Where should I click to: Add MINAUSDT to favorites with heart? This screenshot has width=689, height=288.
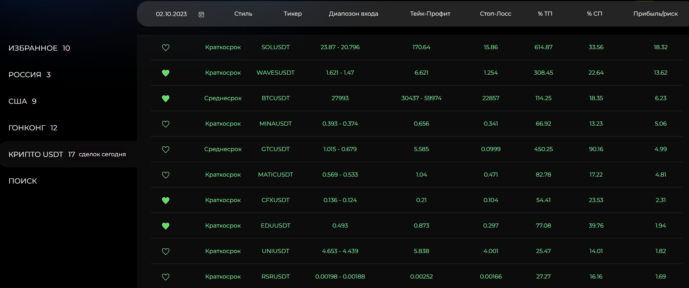166,124
